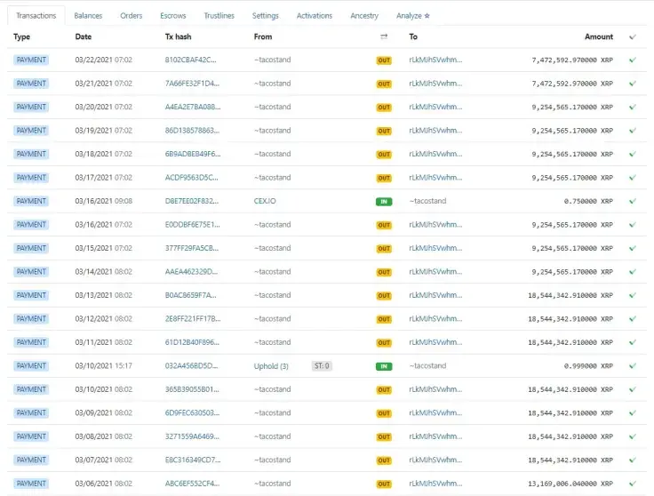
Task: Click validated checkmark on 03/22/2021 row
Action: pos(633,60)
